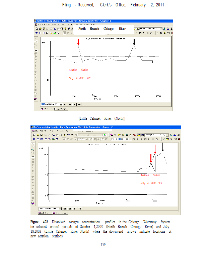
Task: Click Open folder icon in North Branch window
Action: tap(40, 29)
